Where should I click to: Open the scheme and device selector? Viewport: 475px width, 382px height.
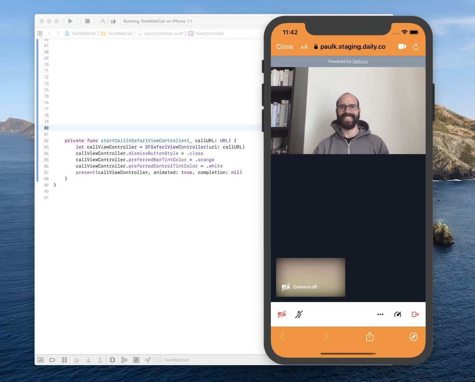click(x=107, y=21)
